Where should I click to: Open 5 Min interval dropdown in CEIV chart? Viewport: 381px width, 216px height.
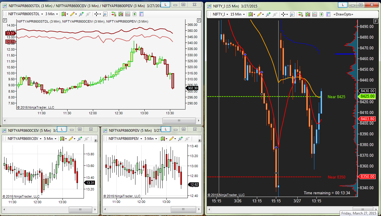coord(50,139)
